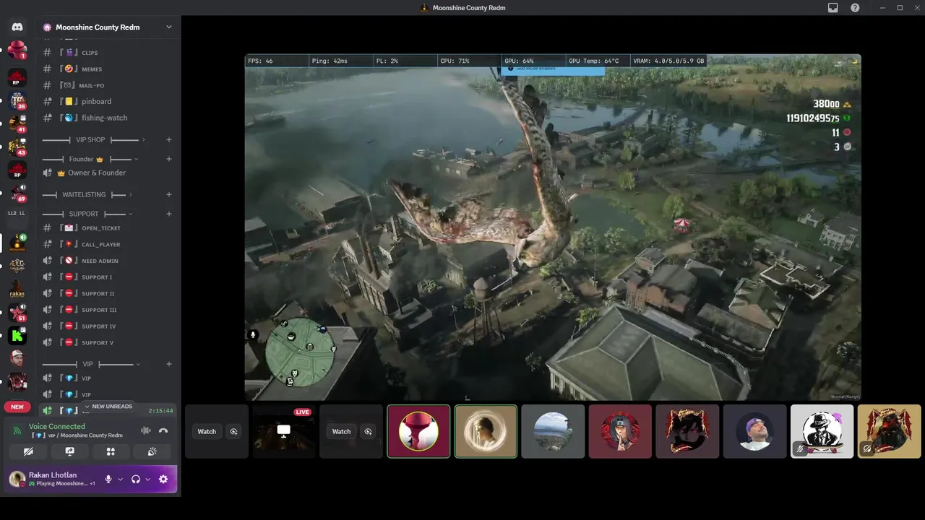Open inbox icon in title bar
925x520 pixels.
click(x=833, y=8)
